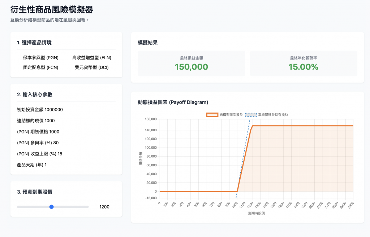Click the 初始投資金額 value 1000000
This screenshot has height=237, width=370.
point(54,110)
